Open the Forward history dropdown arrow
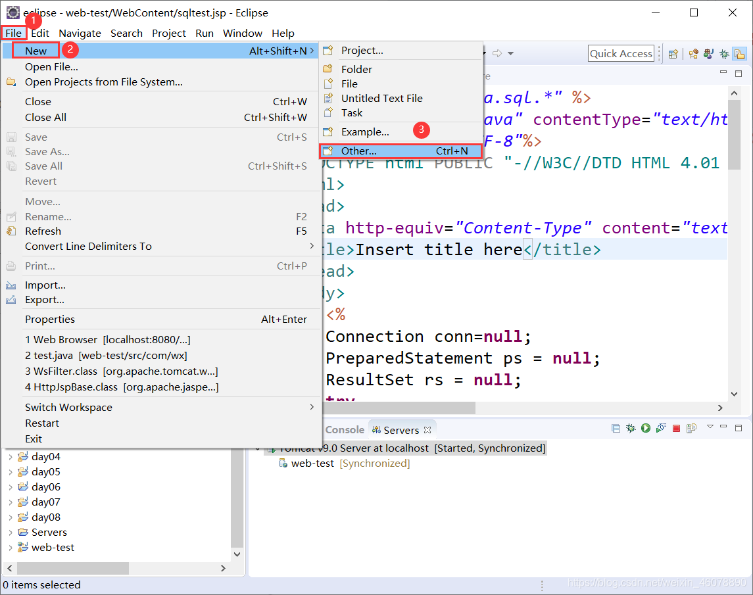Viewport: 753px width, 595px height. coord(510,53)
